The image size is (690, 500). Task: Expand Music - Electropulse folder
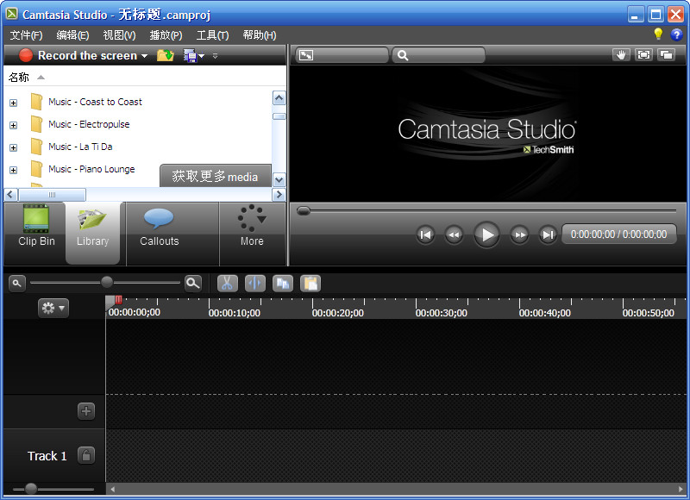point(14,125)
